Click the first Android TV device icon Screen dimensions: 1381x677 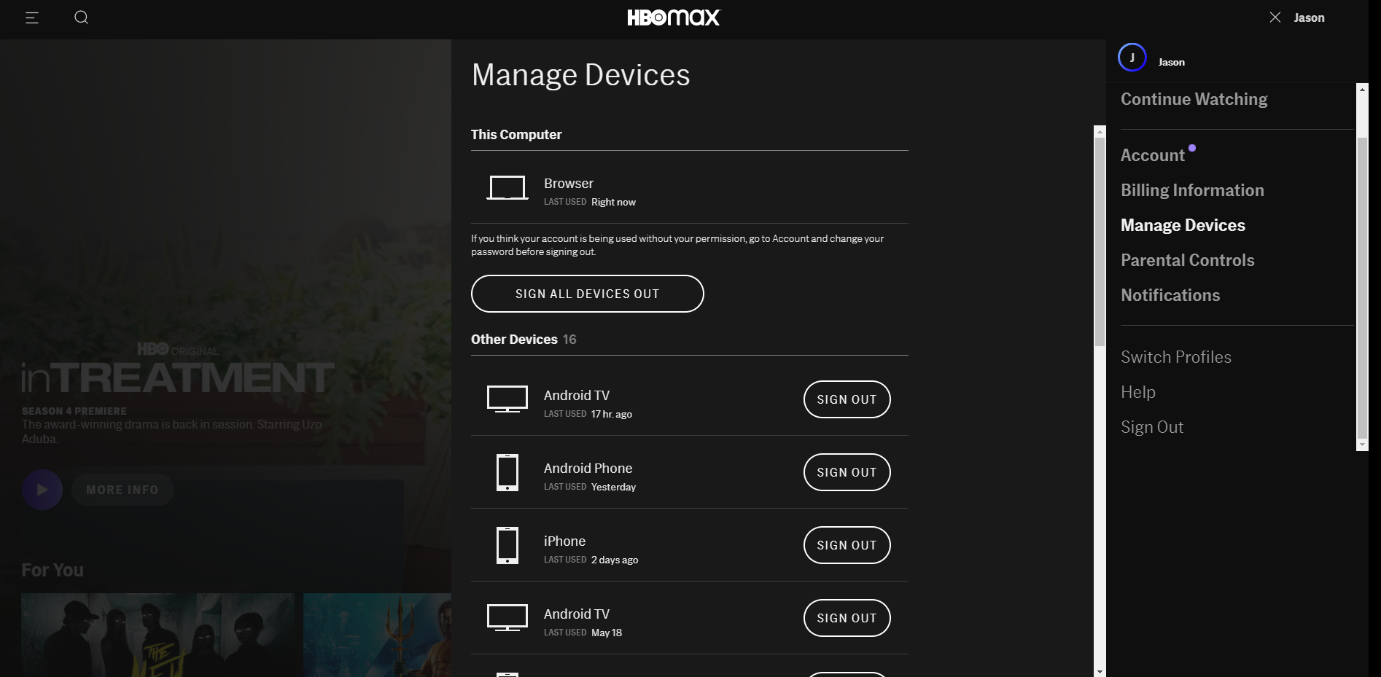pyautogui.click(x=507, y=399)
